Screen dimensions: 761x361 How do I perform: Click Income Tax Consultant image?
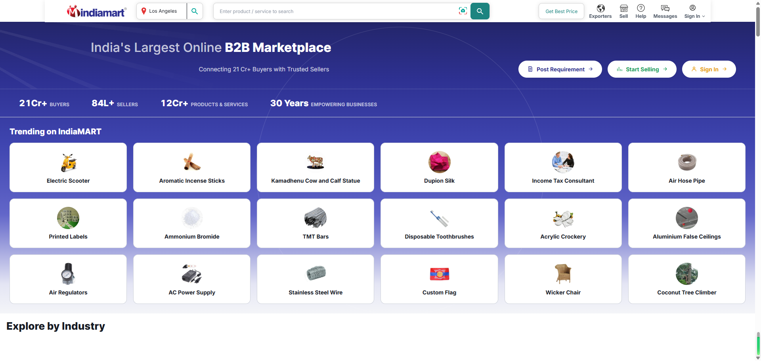click(563, 162)
